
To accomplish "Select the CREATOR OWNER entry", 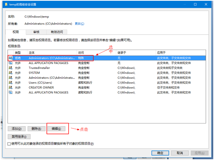I will (x=41, y=87).
